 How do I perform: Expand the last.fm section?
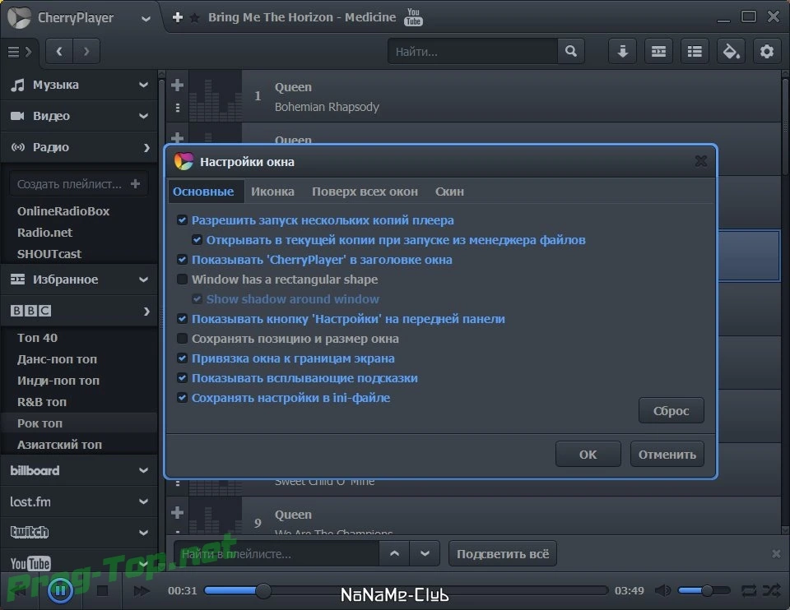point(143,501)
